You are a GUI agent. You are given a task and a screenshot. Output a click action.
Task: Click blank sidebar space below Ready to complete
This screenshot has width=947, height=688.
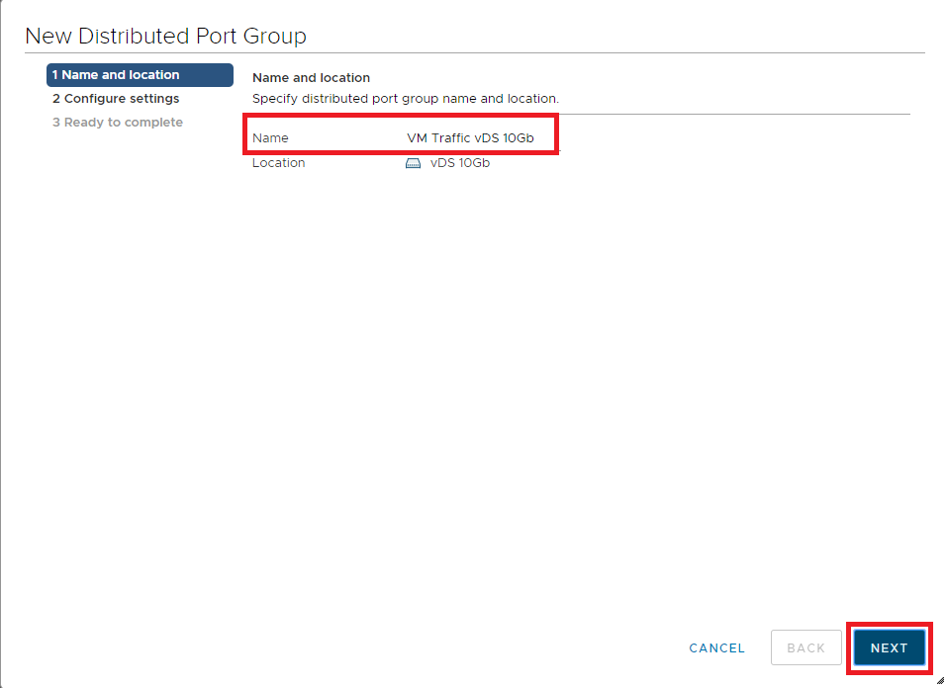(139, 346)
